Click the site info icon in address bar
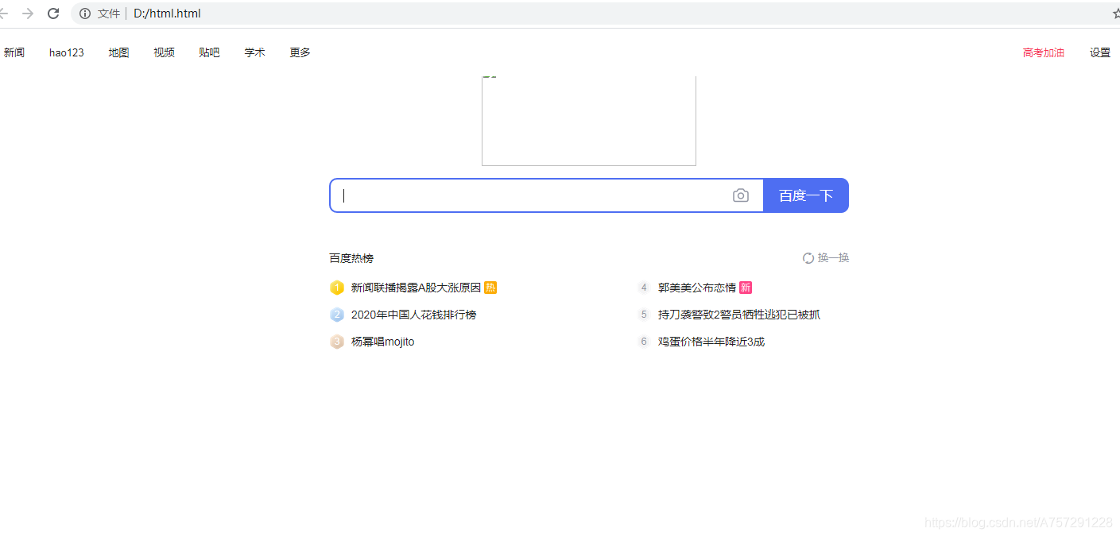1120x537 pixels. tap(85, 14)
